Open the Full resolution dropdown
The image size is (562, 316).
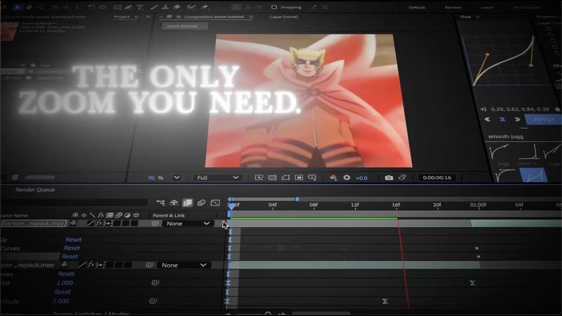(218, 178)
